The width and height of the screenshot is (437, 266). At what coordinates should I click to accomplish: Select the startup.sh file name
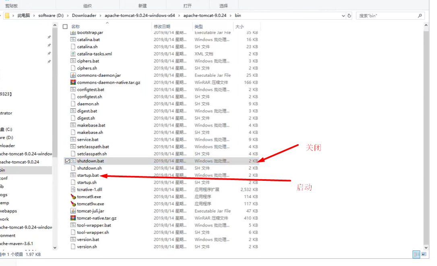tap(87, 182)
